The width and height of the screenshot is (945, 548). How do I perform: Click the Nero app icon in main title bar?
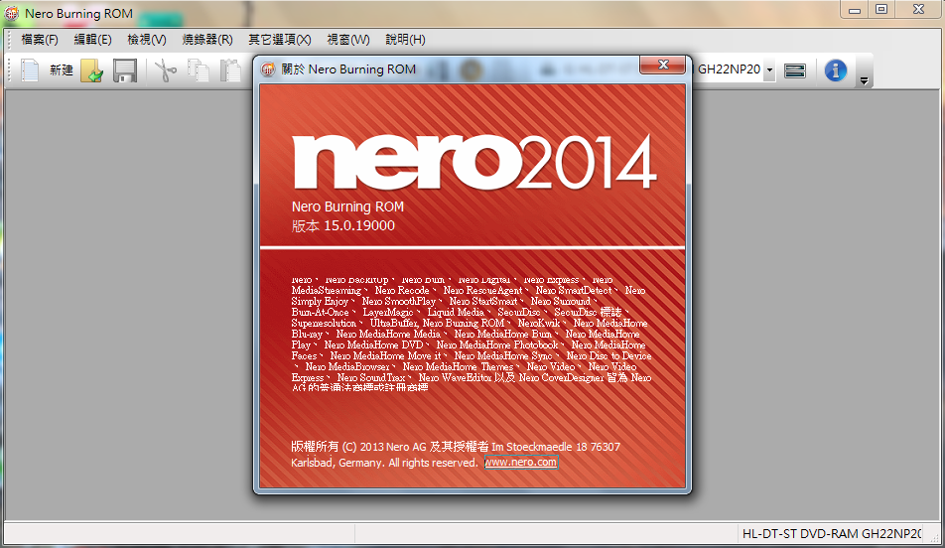click(x=12, y=13)
